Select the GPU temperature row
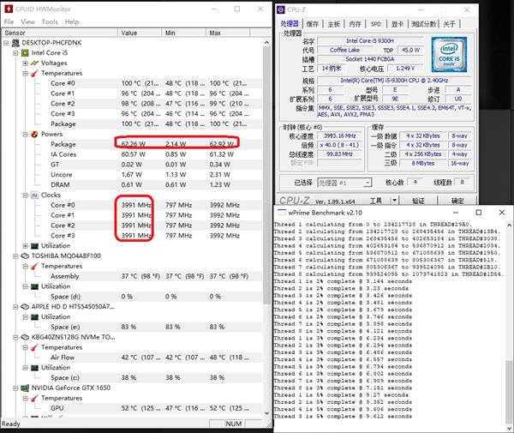This screenshot has height=433, width=514. [147, 408]
